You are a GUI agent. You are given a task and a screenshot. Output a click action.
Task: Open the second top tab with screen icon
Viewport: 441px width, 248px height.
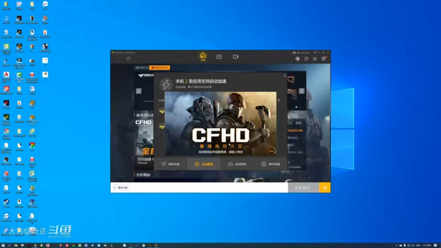coord(219,57)
